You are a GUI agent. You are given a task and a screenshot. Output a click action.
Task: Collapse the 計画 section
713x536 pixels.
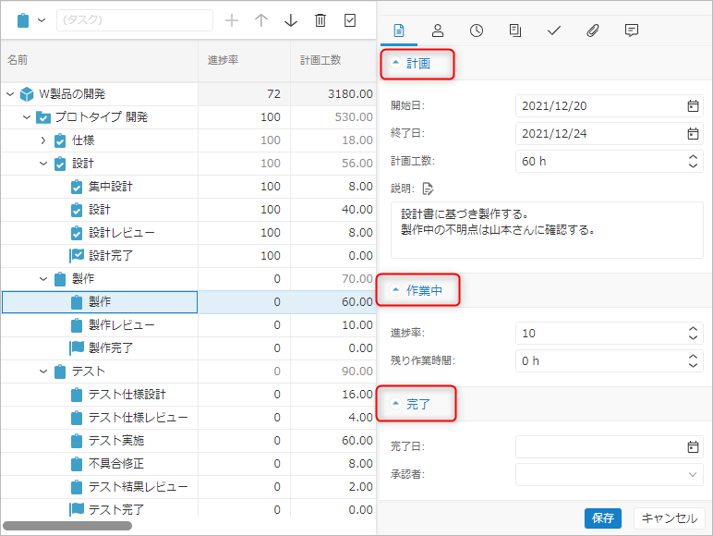pos(417,64)
